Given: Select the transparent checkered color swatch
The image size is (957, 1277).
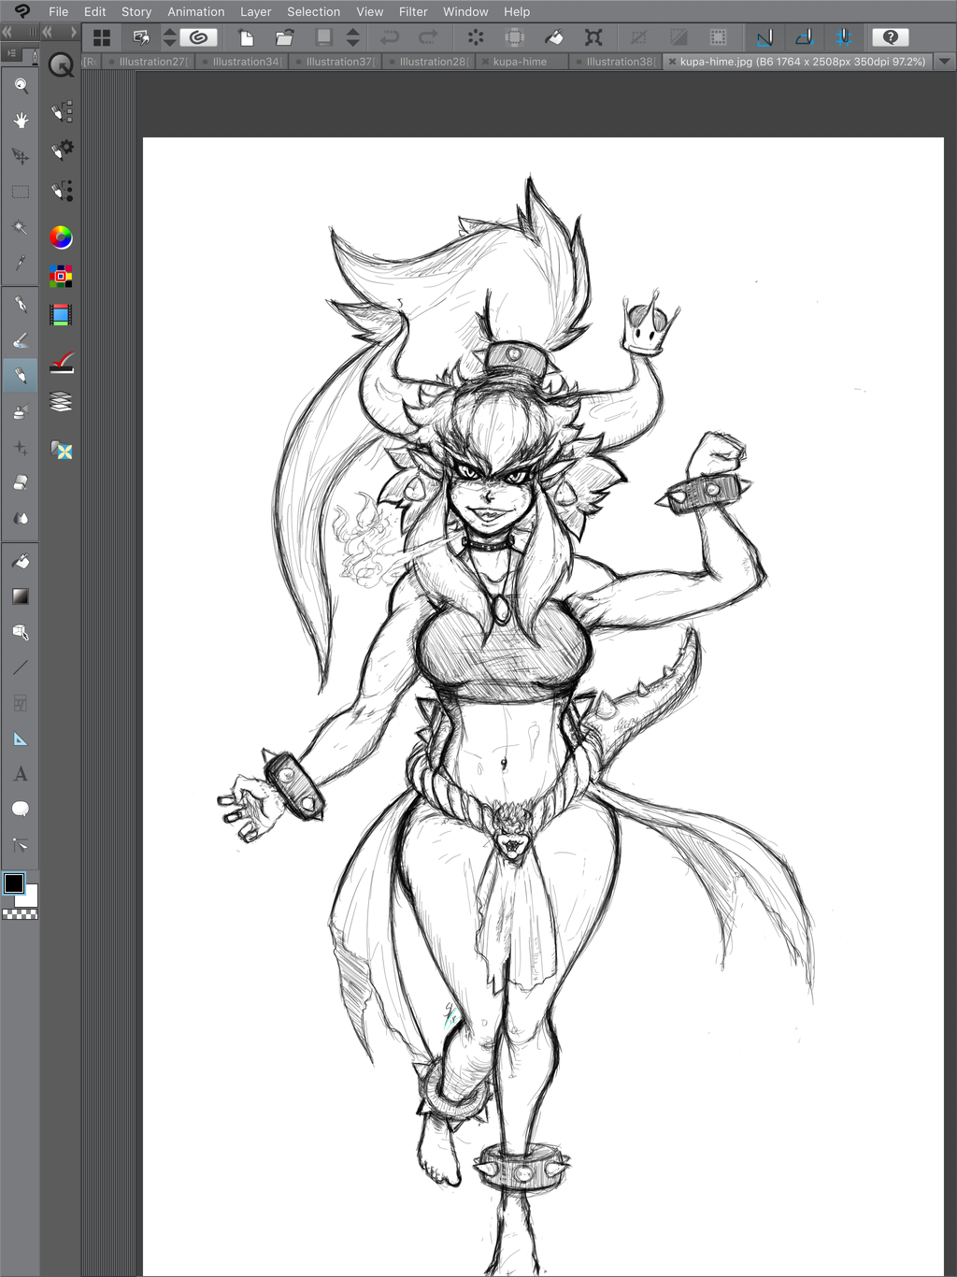Looking at the screenshot, I should [x=20, y=914].
